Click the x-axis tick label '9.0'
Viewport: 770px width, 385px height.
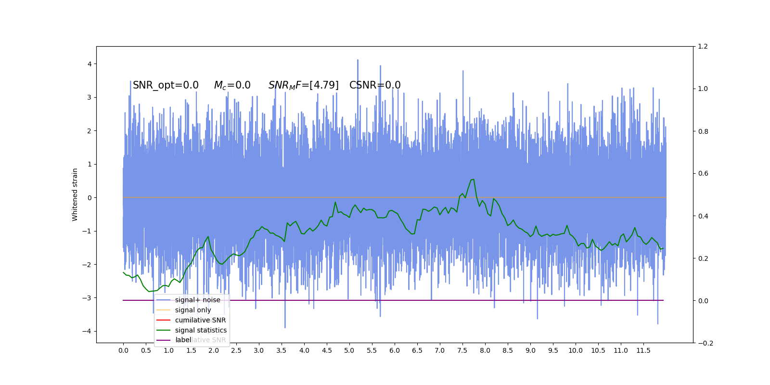(530, 350)
